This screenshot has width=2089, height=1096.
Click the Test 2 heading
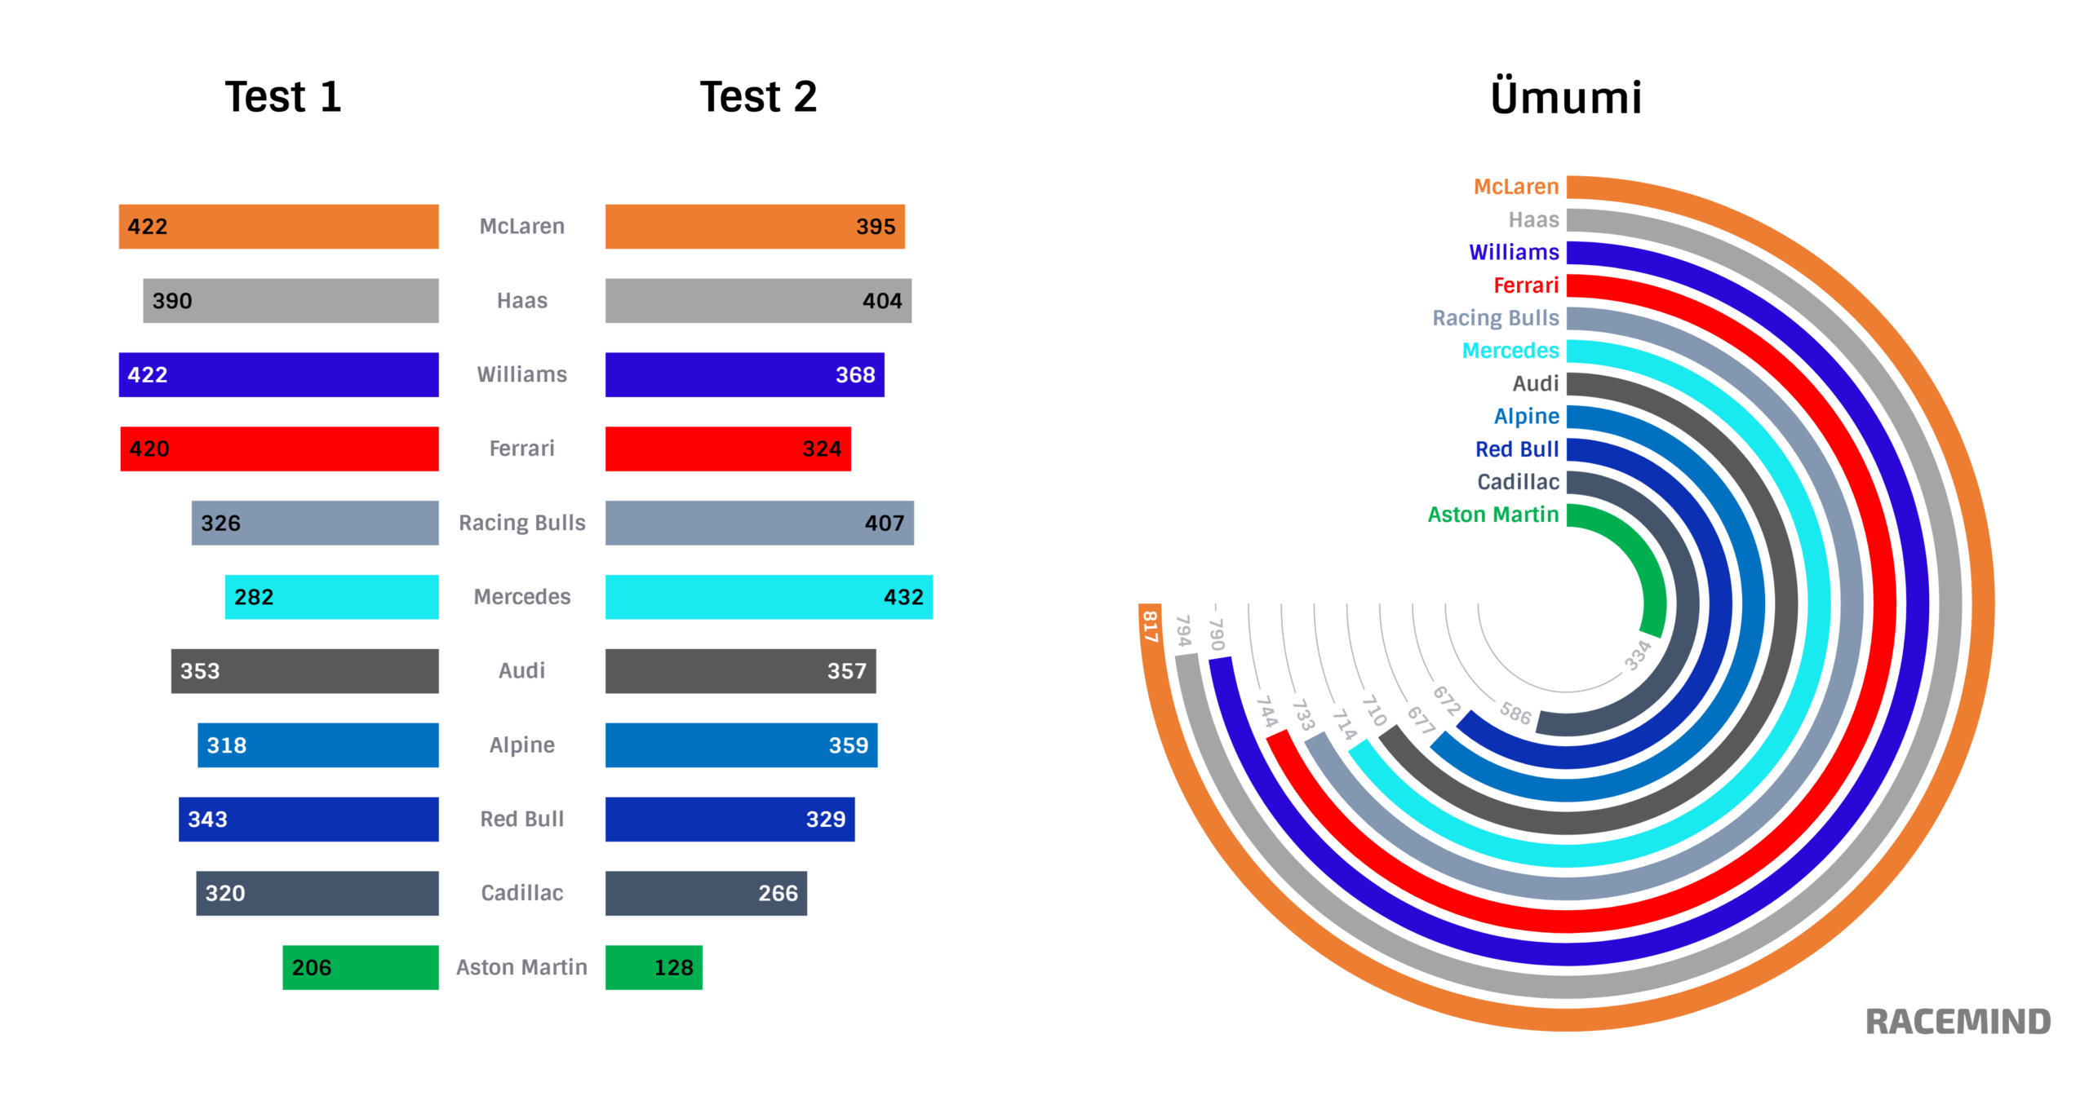coord(758,97)
